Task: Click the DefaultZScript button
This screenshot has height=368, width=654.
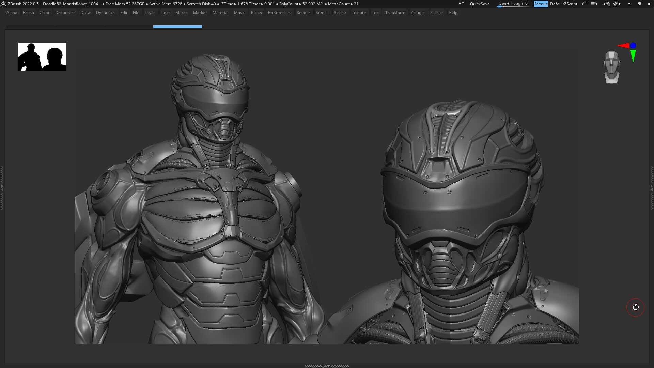Action: tap(563, 4)
